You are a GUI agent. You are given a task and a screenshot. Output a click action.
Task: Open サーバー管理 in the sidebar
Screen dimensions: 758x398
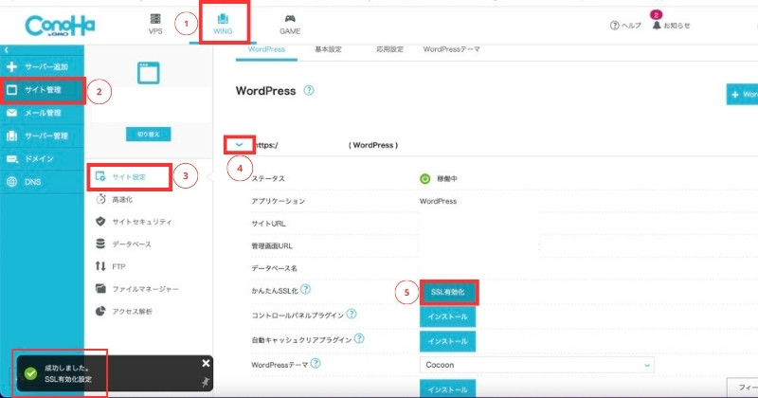coord(42,136)
